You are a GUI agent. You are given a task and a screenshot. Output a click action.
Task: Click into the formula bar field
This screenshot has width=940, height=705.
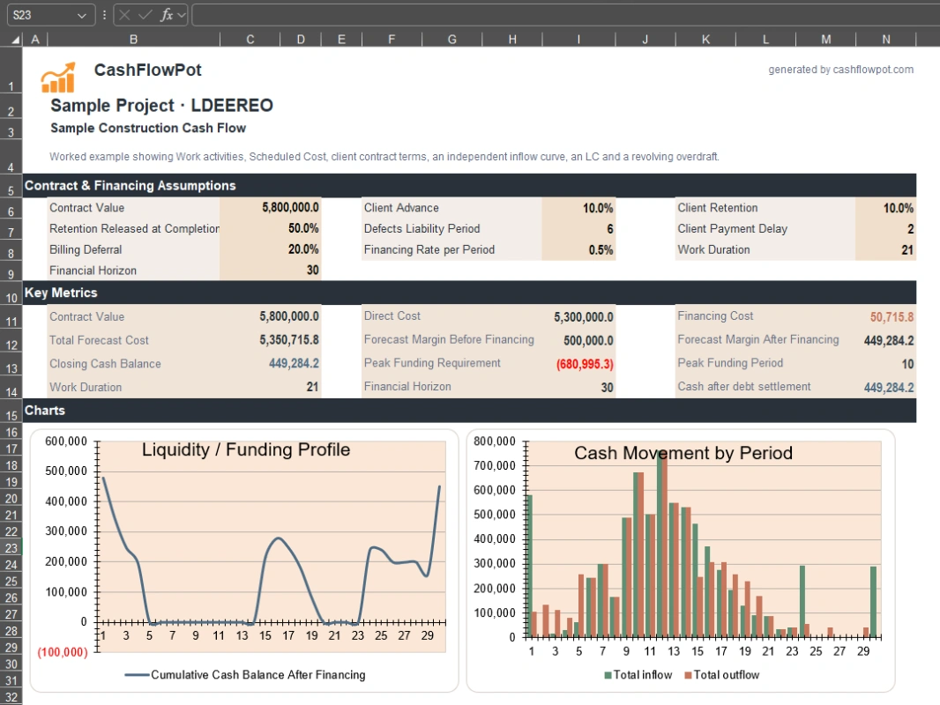click(x=564, y=15)
